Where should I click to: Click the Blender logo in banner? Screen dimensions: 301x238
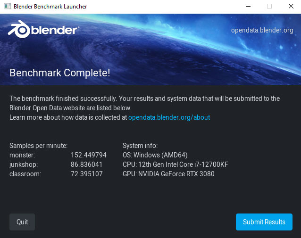(x=43, y=29)
